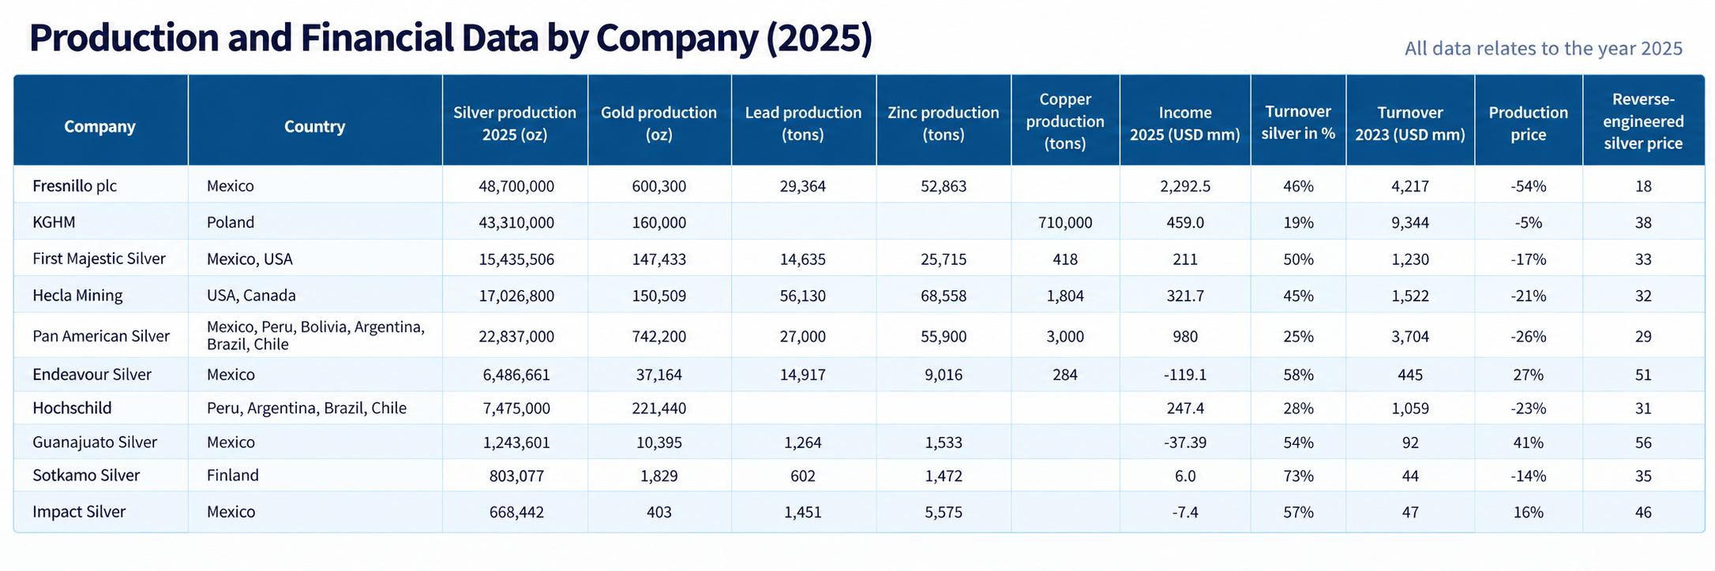Select the Copper production (tons) header

point(1065,121)
